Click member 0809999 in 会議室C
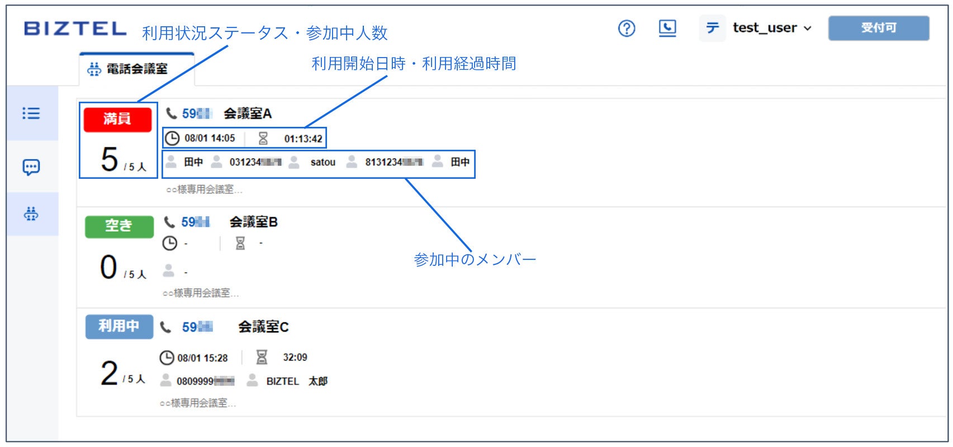953x447 pixels. click(206, 381)
